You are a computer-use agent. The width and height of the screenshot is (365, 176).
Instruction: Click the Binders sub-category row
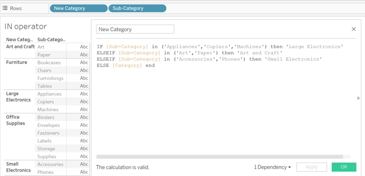click(x=51, y=117)
